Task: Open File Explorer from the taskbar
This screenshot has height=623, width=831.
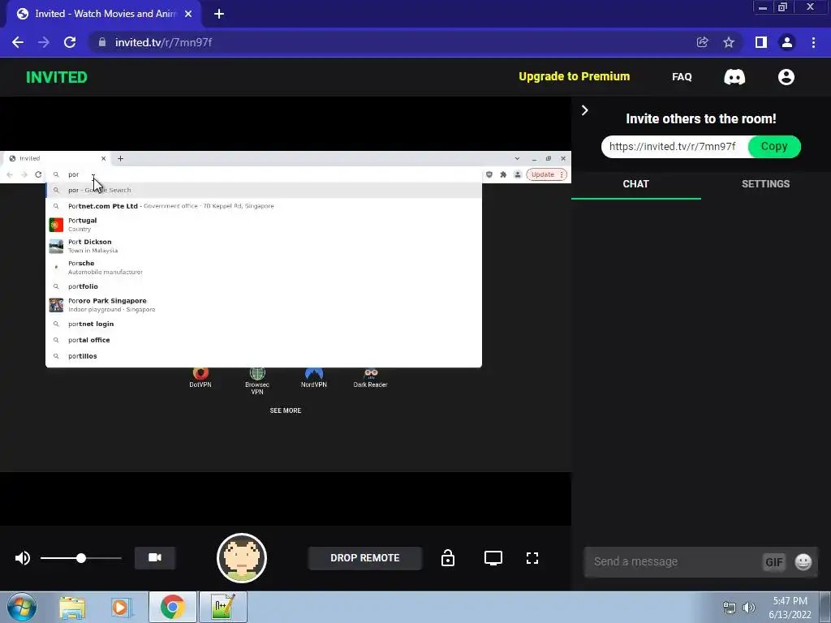Action: [x=72, y=607]
